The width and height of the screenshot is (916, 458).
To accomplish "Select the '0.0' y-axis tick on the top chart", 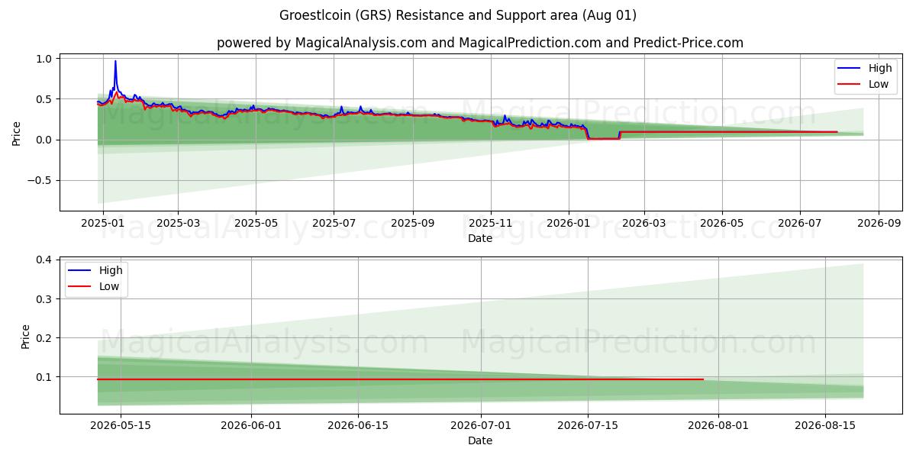I will pyautogui.click(x=44, y=140).
